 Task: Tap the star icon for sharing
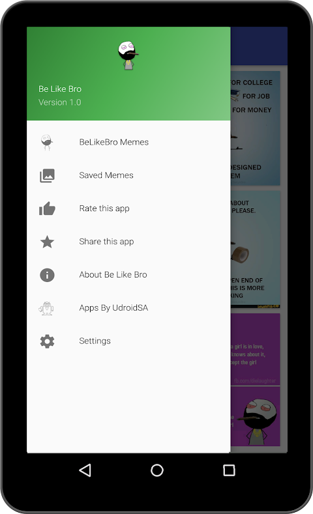click(47, 242)
